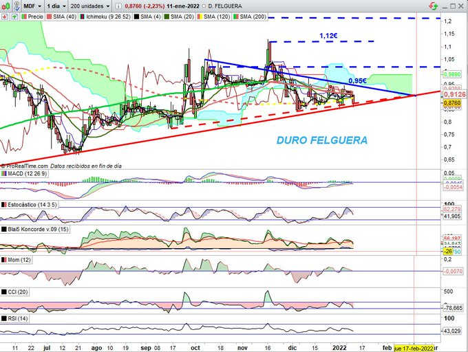Viewport: 468px width, 352px height.
Task: Click the 'dic' label on time axis
Action: click(x=292, y=348)
